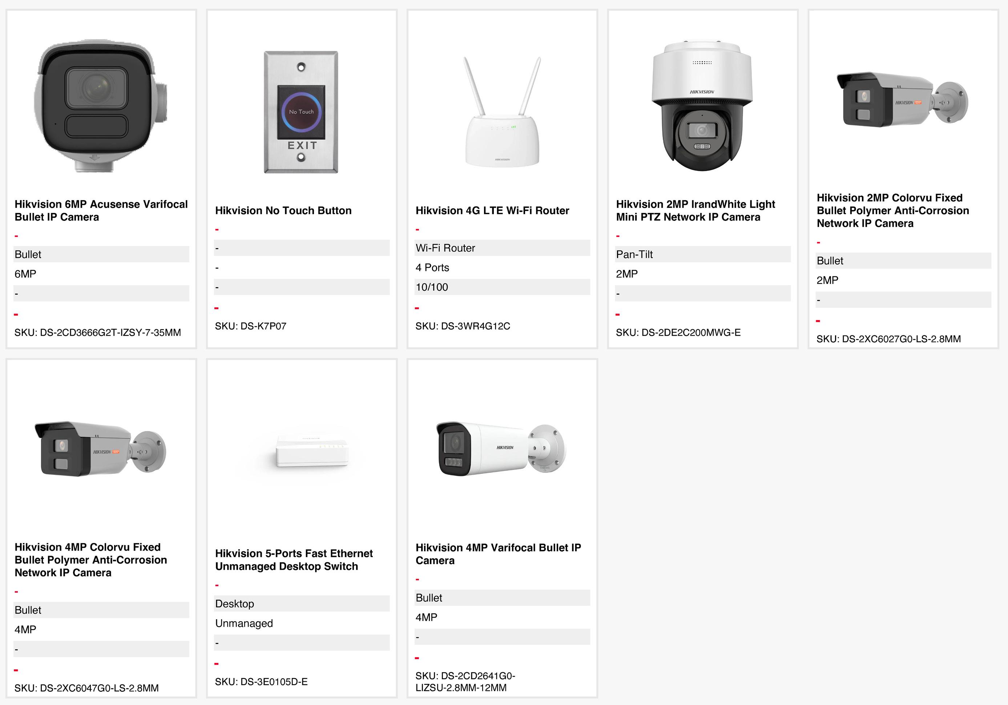Screen dimensions: 1008x705
Task: Open Hikvision 2MP IrandWhite Light Mini PTZ title
Action: (x=695, y=210)
